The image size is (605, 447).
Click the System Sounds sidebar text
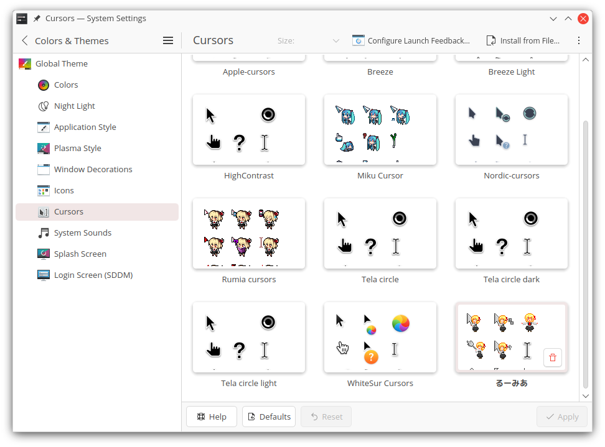(x=83, y=233)
